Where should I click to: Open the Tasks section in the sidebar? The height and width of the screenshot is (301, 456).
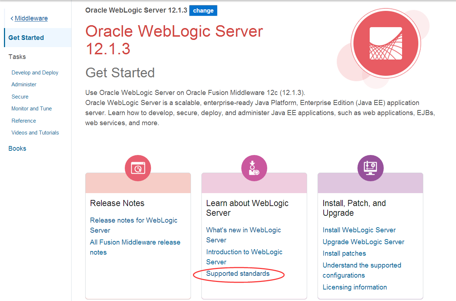point(17,57)
